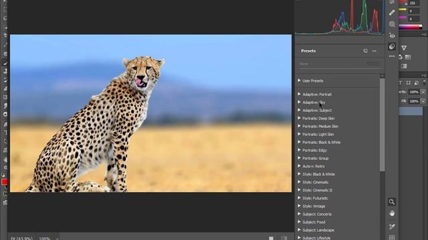Click the red foreground color swatch
The width and height of the screenshot is (428, 240).
5,182
